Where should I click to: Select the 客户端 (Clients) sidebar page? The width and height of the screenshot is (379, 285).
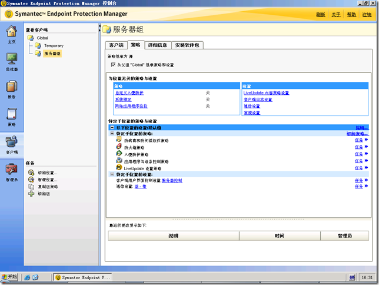click(12, 145)
